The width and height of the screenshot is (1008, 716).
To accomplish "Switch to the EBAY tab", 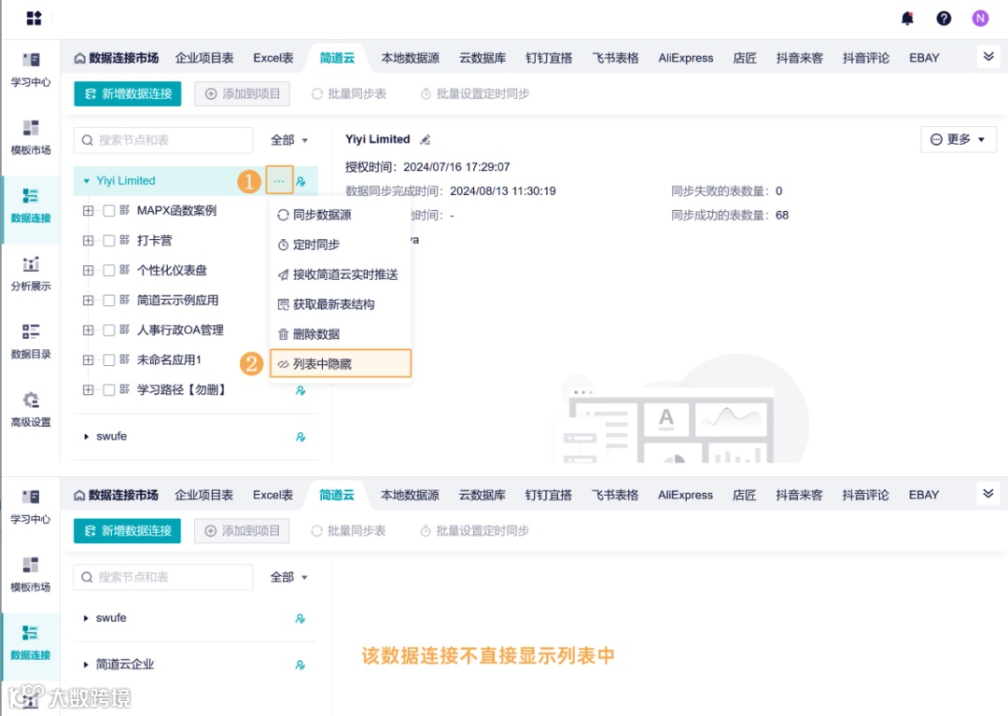I will (x=923, y=57).
